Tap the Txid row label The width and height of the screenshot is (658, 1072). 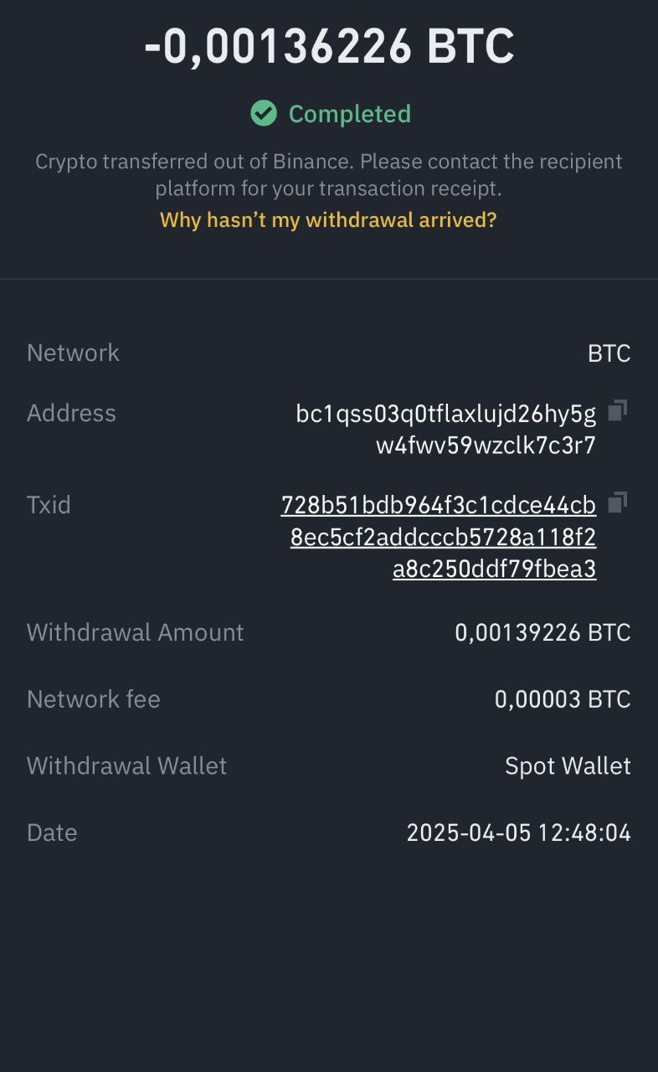pos(49,505)
